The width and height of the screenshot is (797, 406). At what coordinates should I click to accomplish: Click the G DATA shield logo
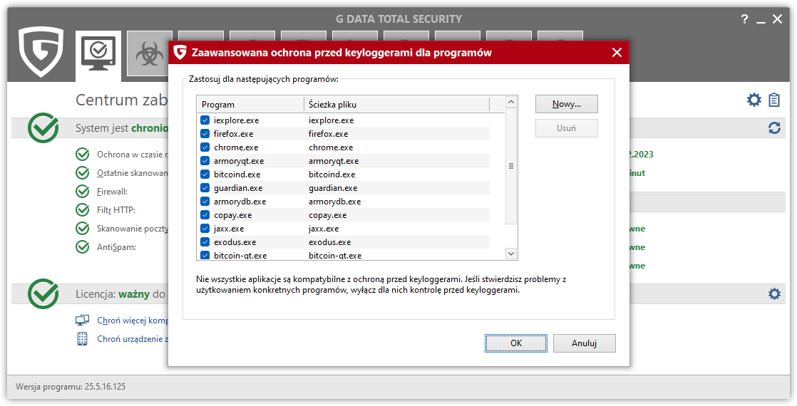click(41, 52)
